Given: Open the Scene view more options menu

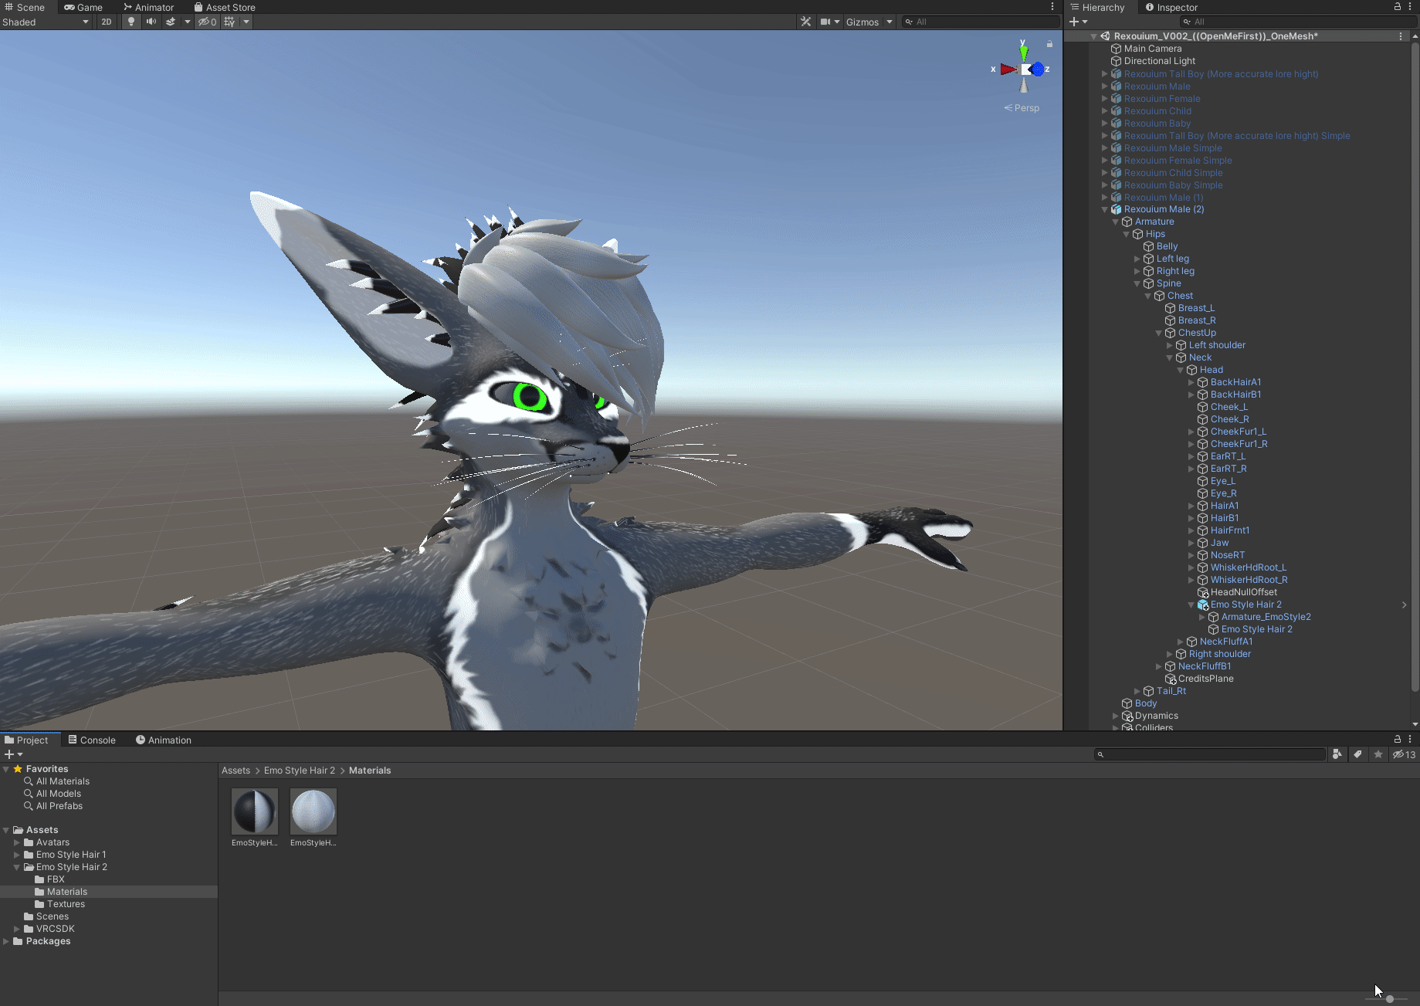Looking at the screenshot, I should click(x=1052, y=7).
